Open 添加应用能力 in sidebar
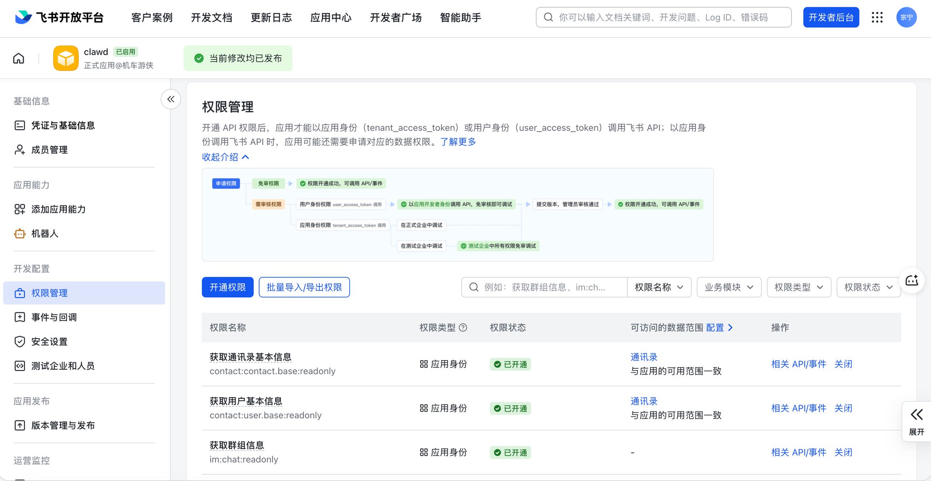The image size is (931, 481). tap(84, 209)
